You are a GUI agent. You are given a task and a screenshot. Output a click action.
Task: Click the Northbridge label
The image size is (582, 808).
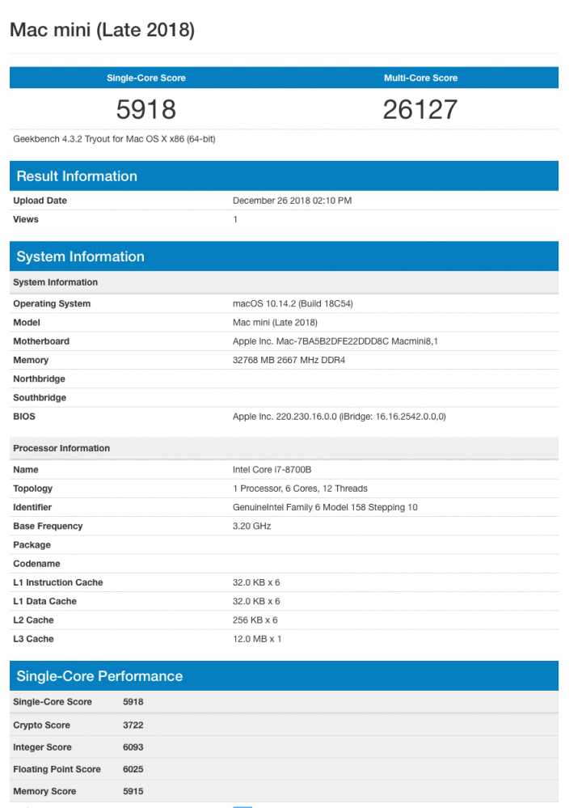point(39,379)
